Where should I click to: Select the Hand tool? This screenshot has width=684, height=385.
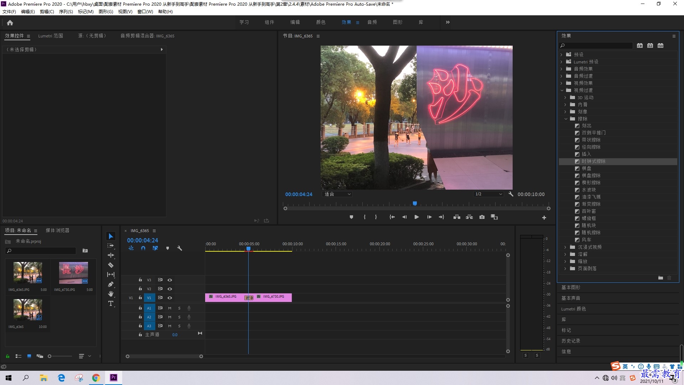pos(111,294)
